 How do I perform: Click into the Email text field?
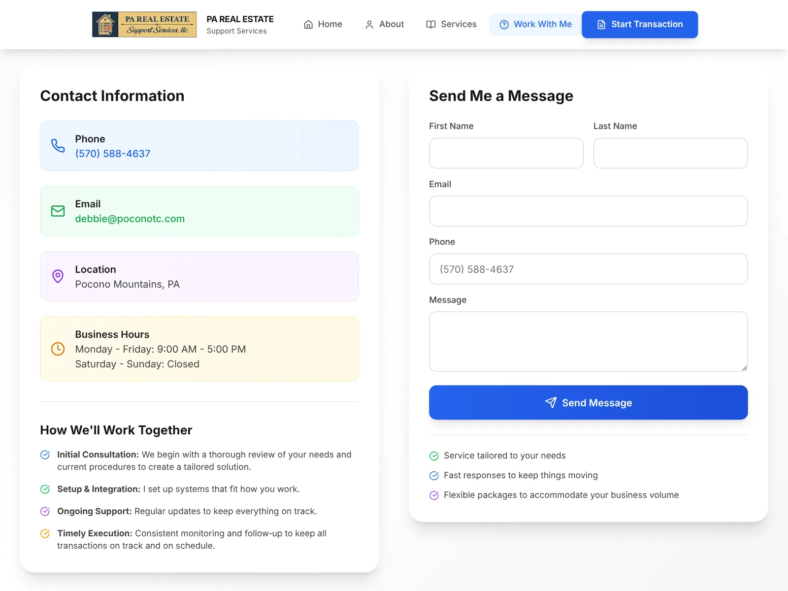click(589, 211)
